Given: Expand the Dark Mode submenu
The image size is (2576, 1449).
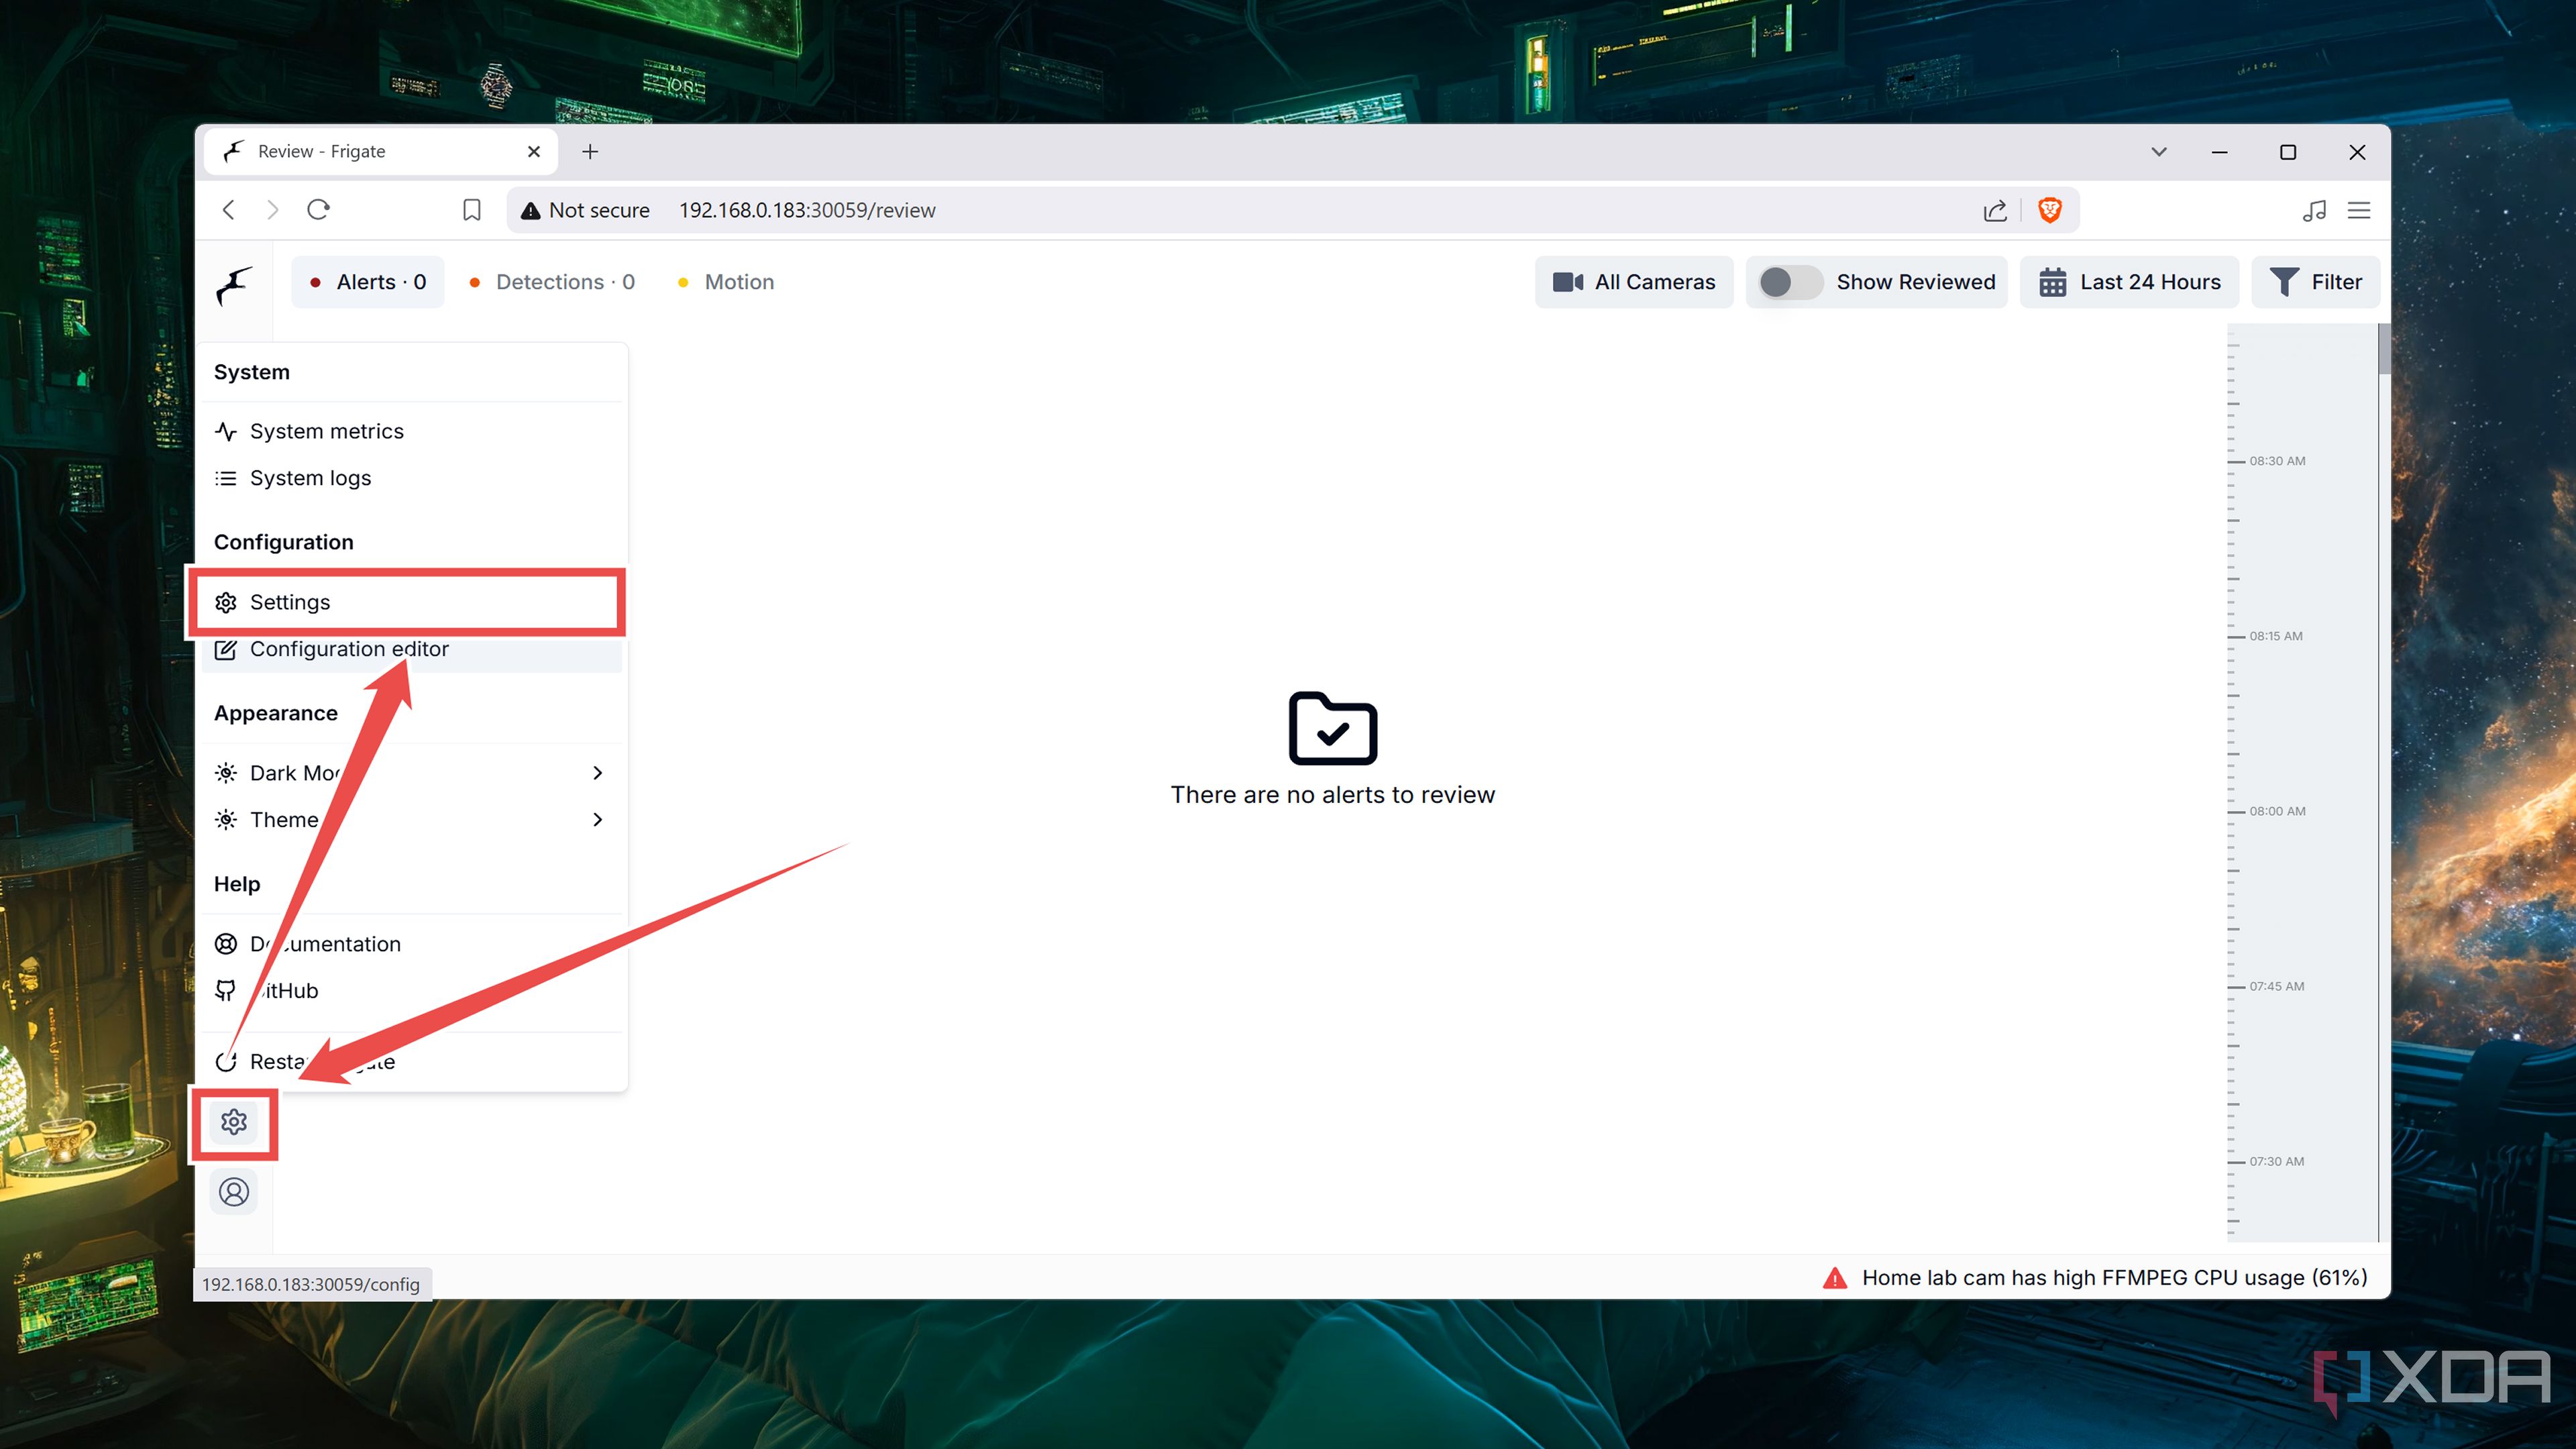Looking at the screenshot, I should click(300, 772).
